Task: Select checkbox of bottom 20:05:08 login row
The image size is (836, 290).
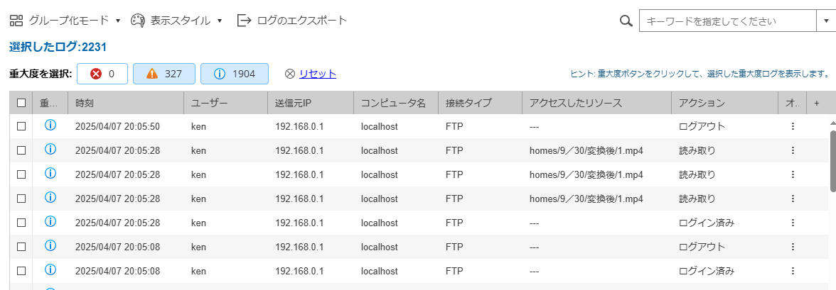Action: [21, 271]
